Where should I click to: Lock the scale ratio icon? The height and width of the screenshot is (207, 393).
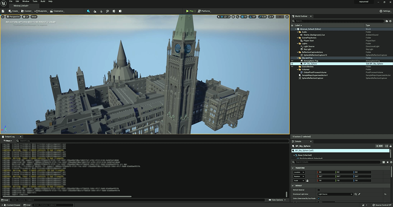point(307,181)
